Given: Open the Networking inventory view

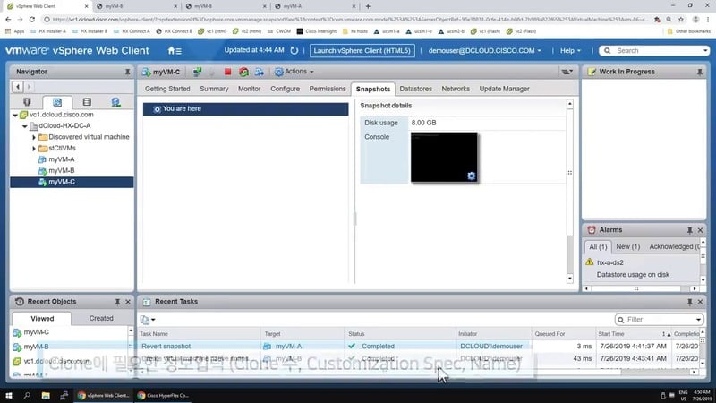Looking at the screenshot, I should pos(116,102).
